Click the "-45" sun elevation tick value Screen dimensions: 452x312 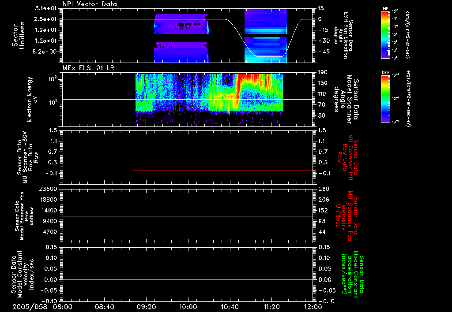[324, 52]
